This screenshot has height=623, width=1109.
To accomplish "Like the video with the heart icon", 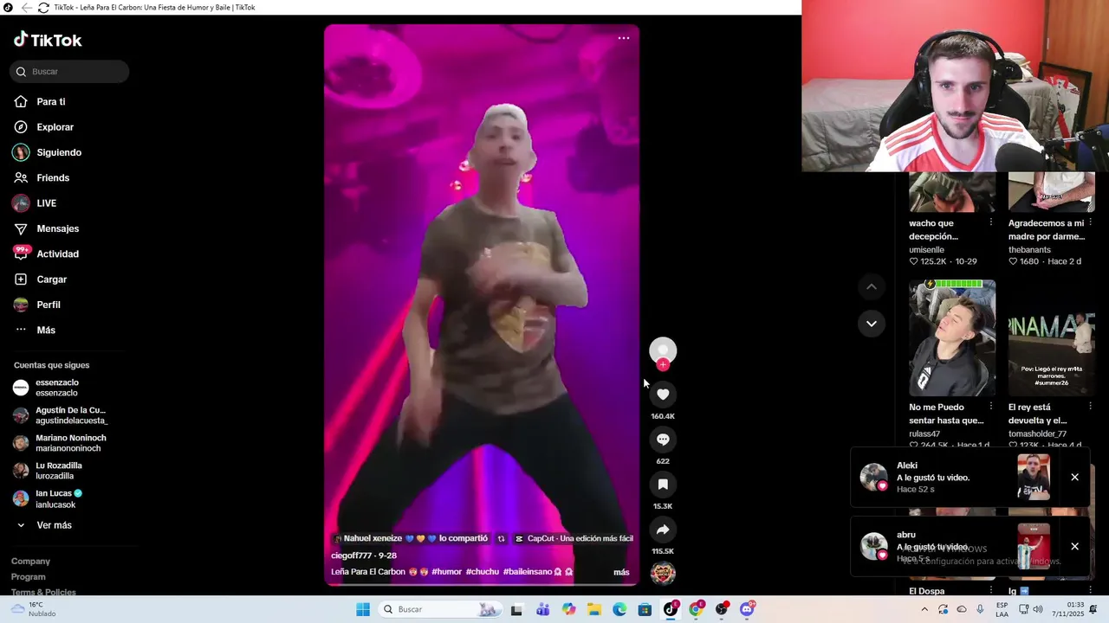I will pos(663,395).
